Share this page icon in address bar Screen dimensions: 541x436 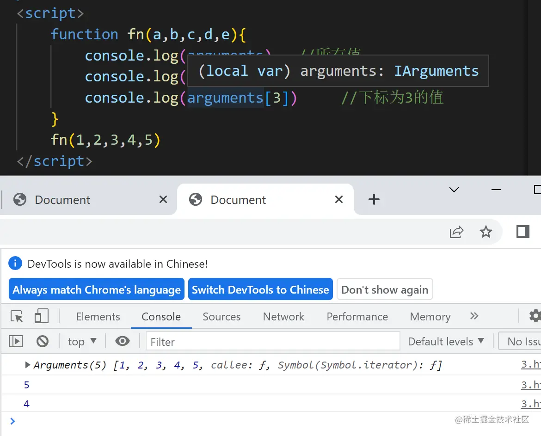point(456,232)
